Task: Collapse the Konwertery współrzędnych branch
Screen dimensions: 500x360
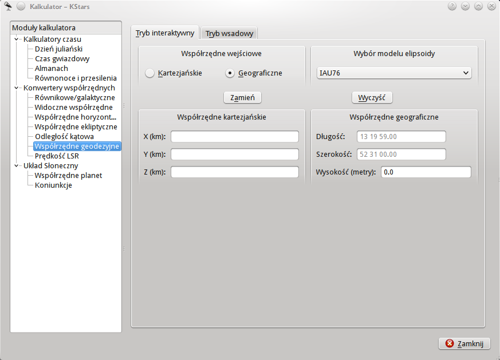Action: pyautogui.click(x=17, y=88)
